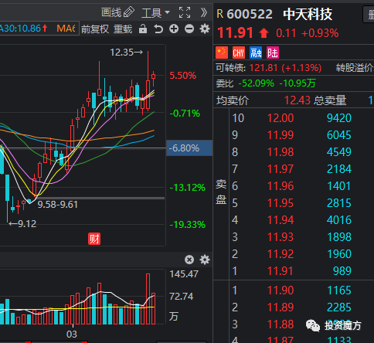
Task: Select sell level 8 price 11.98
Action: tap(280, 152)
